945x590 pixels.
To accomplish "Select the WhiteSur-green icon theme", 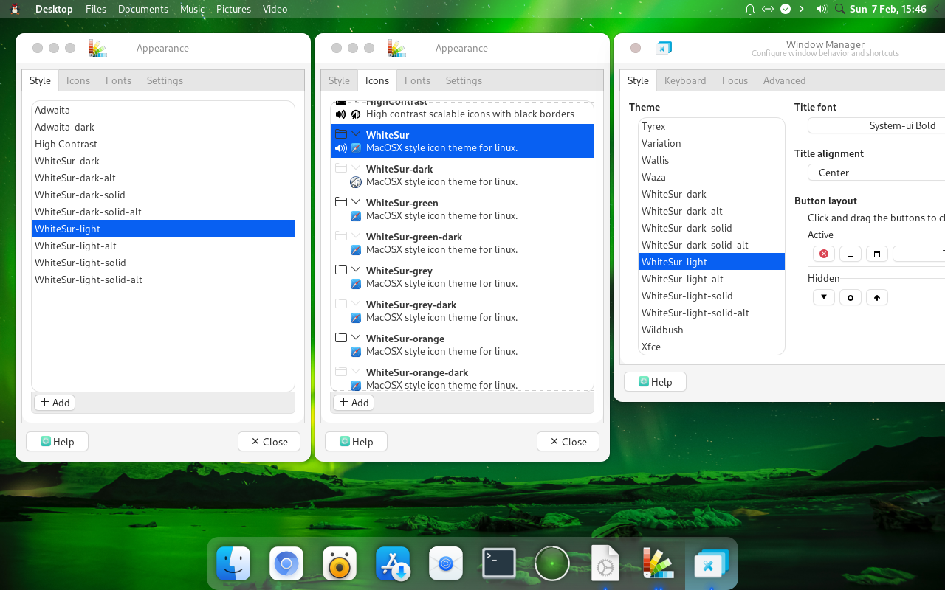I will pyautogui.click(x=462, y=209).
